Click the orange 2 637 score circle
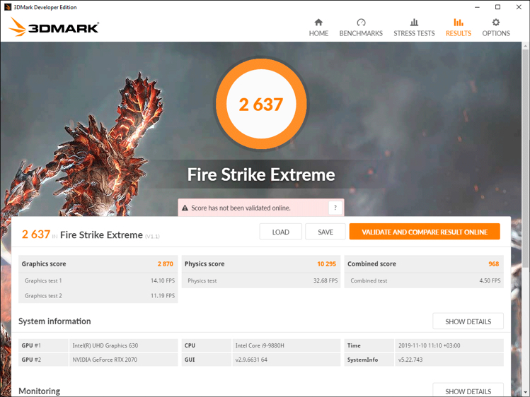 261,104
